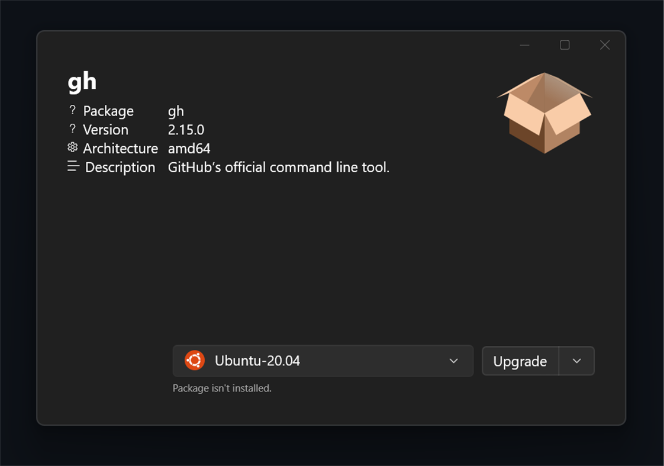This screenshot has width=664, height=466.
Task: Click the Version label row
Action: (x=105, y=129)
